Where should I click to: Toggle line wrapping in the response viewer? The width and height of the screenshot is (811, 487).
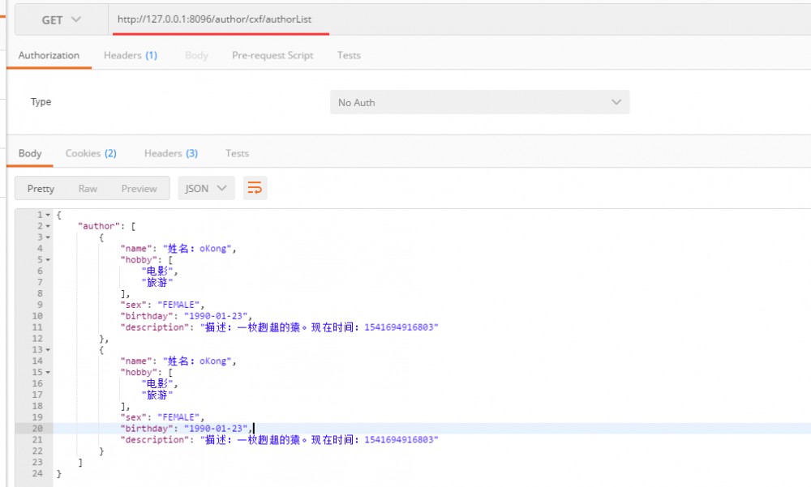255,187
